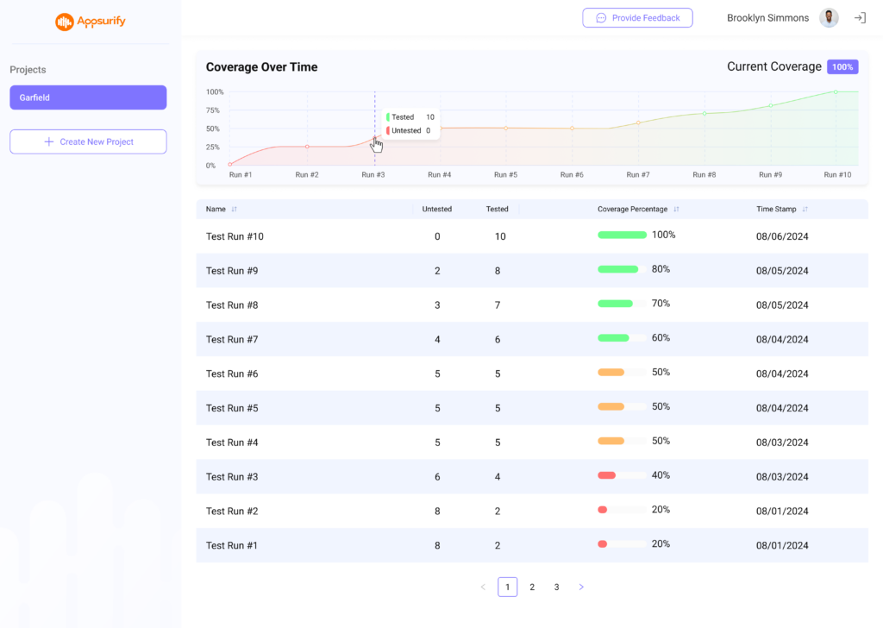The height and width of the screenshot is (628, 883).
Task: Click the Provide Feedback button
Action: [x=637, y=18]
